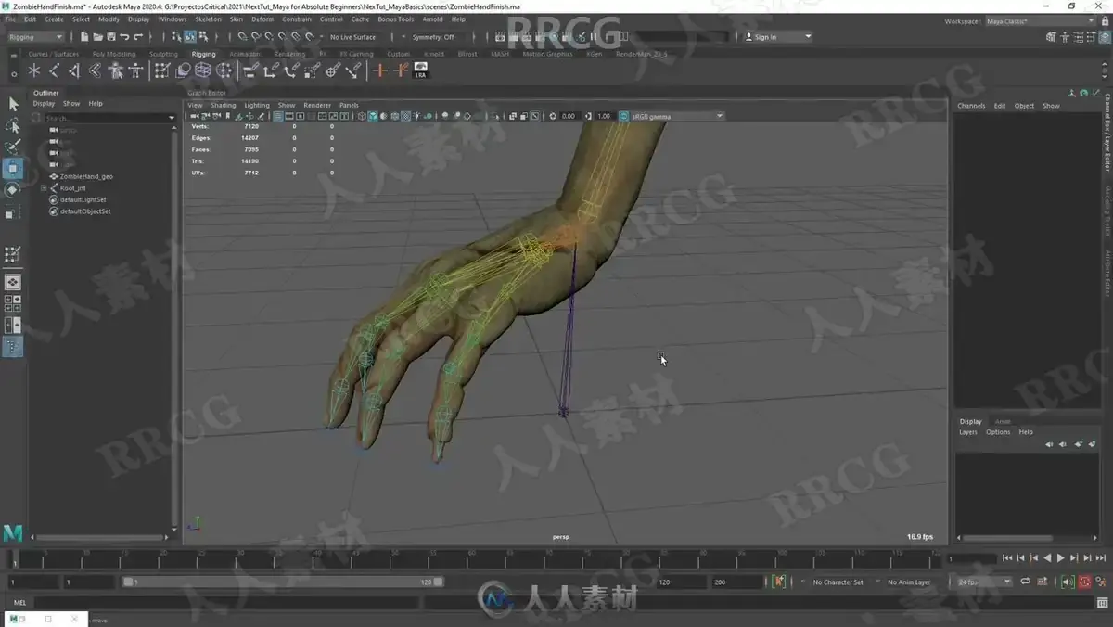Click the playback range slider bar
The image size is (1113, 627).
coord(283,582)
